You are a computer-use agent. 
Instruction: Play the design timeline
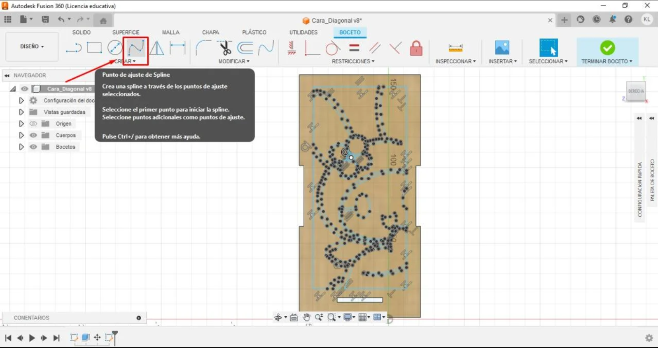tap(32, 338)
